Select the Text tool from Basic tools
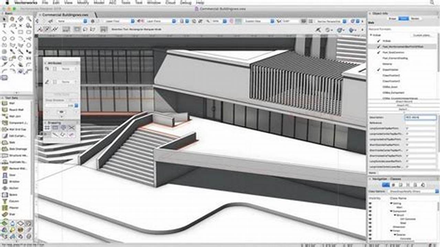The height and width of the screenshot is (247, 440). [4, 25]
